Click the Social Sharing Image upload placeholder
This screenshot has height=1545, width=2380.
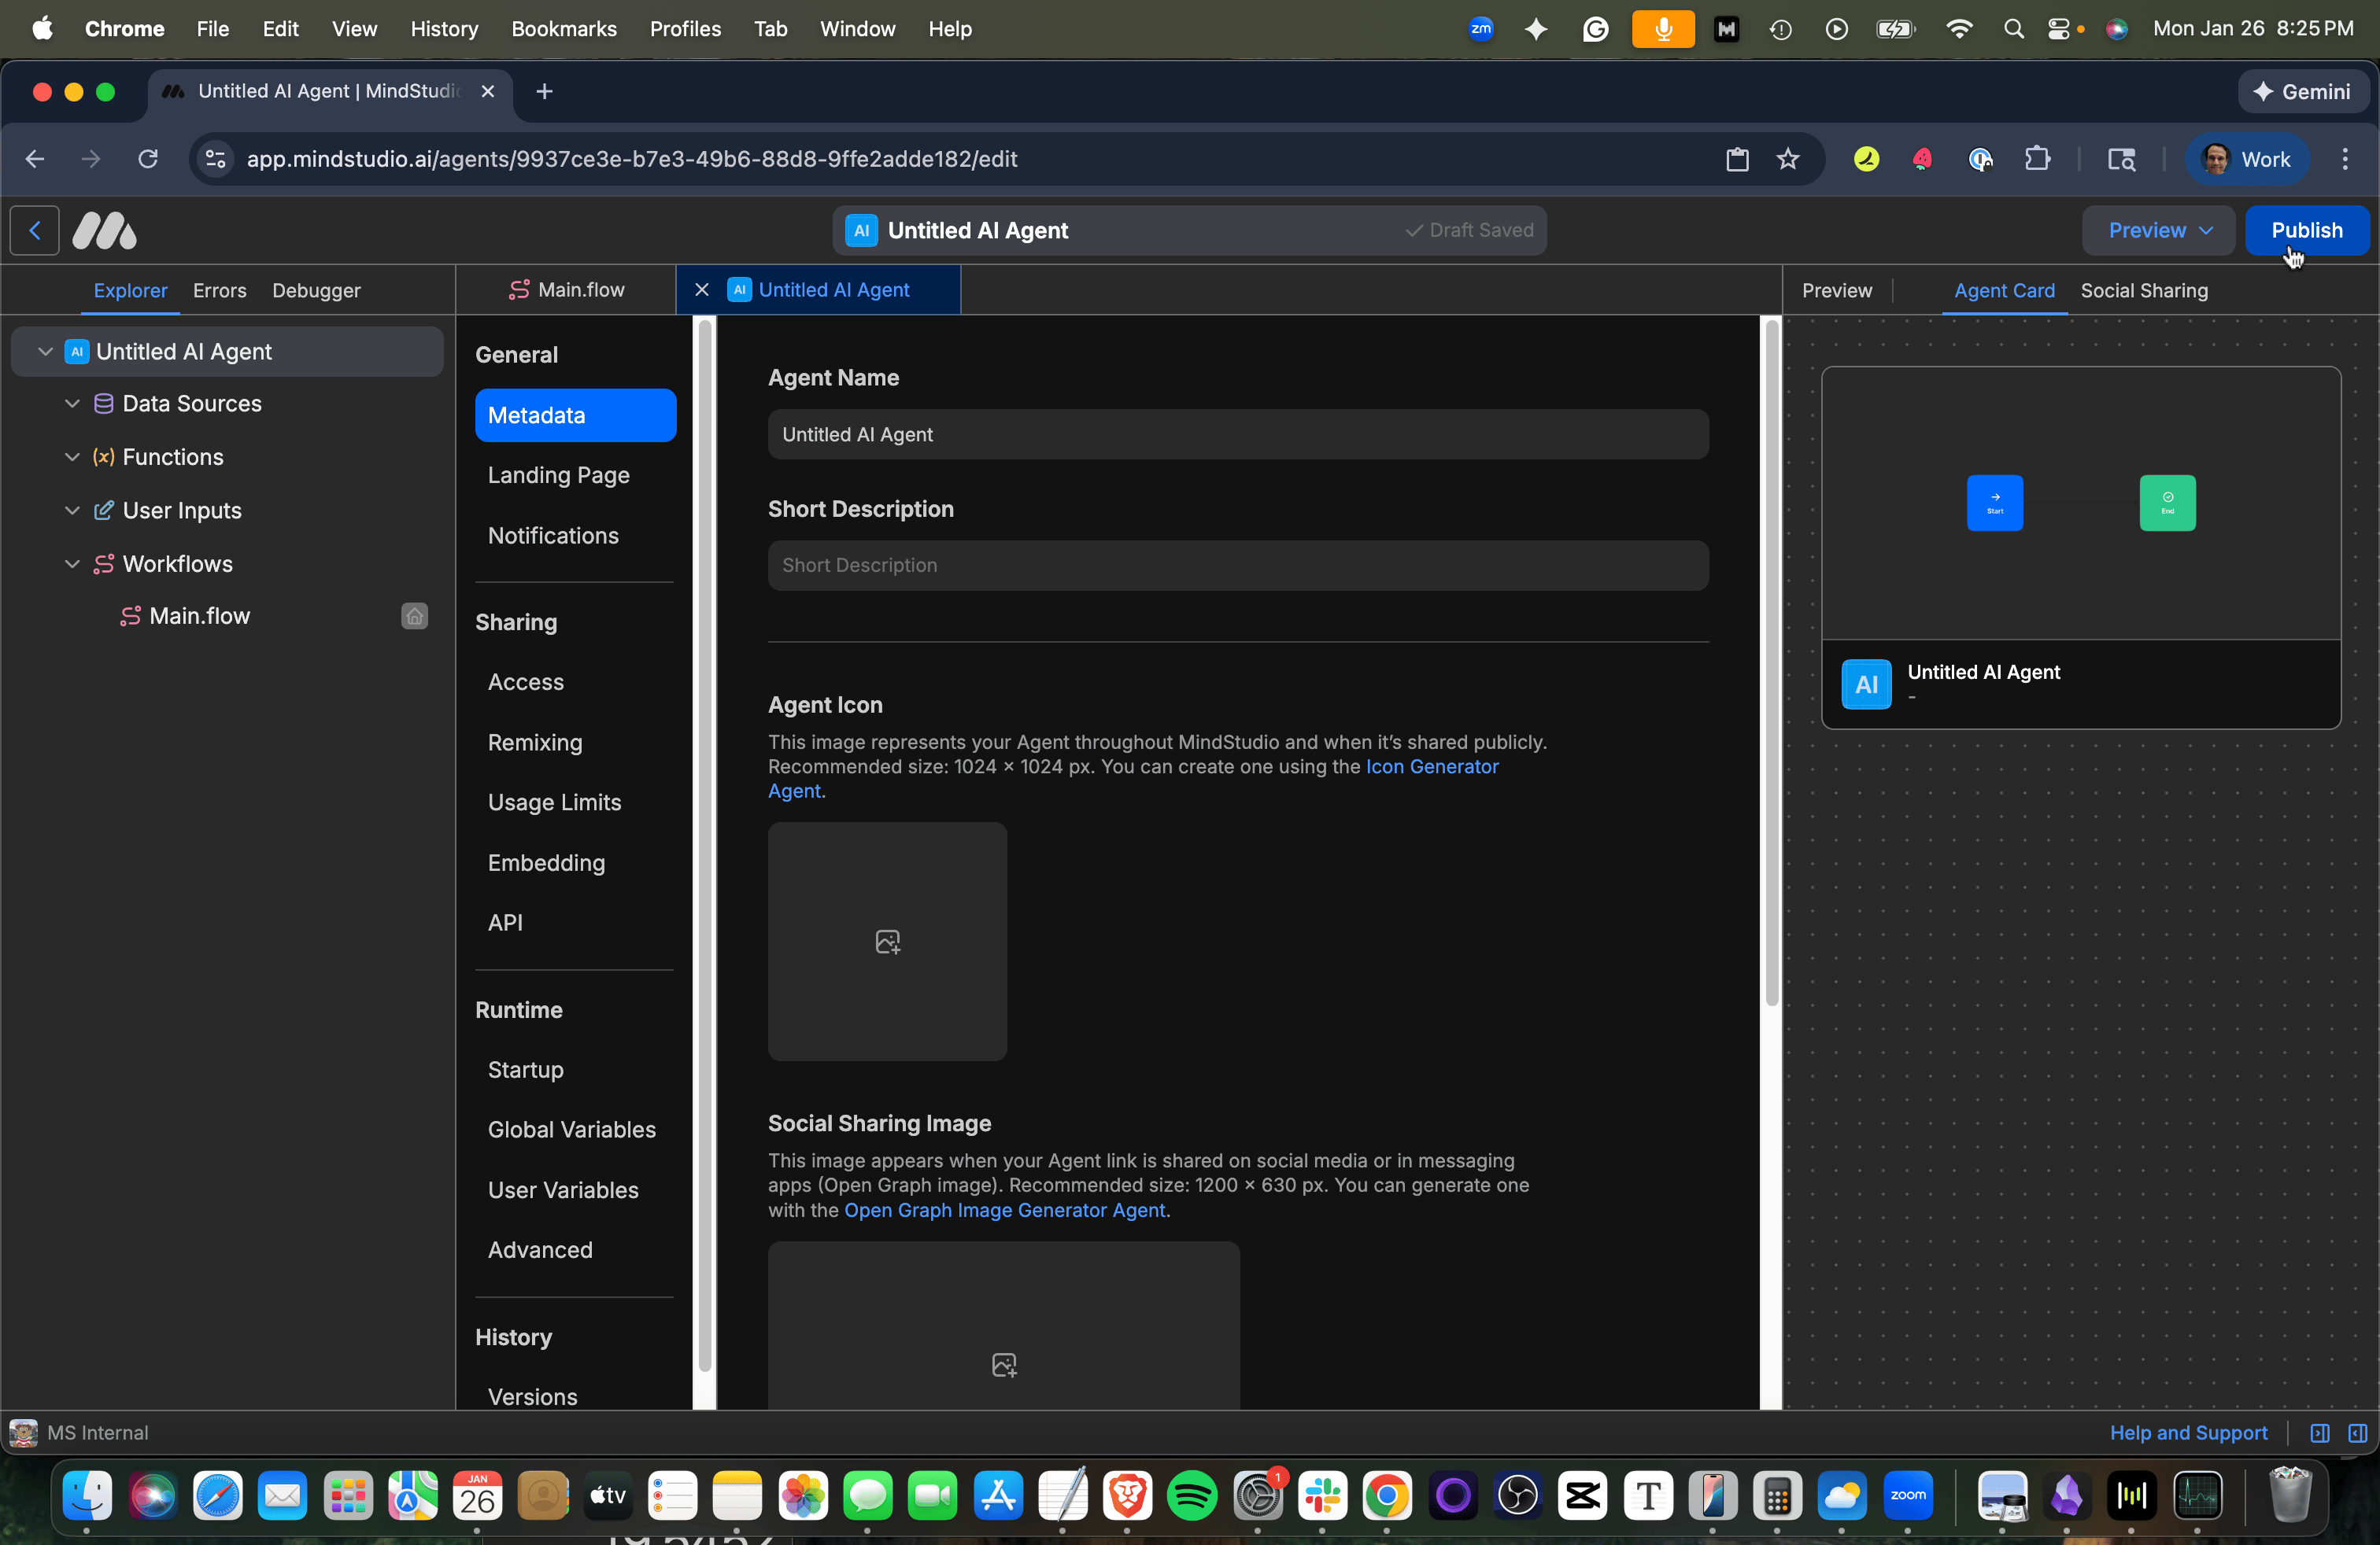point(1003,1363)
